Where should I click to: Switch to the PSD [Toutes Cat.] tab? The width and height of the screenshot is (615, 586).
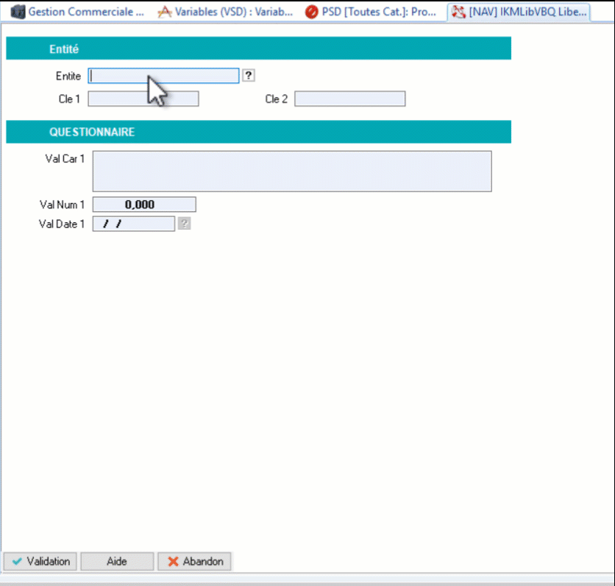(x=379, y=13)
